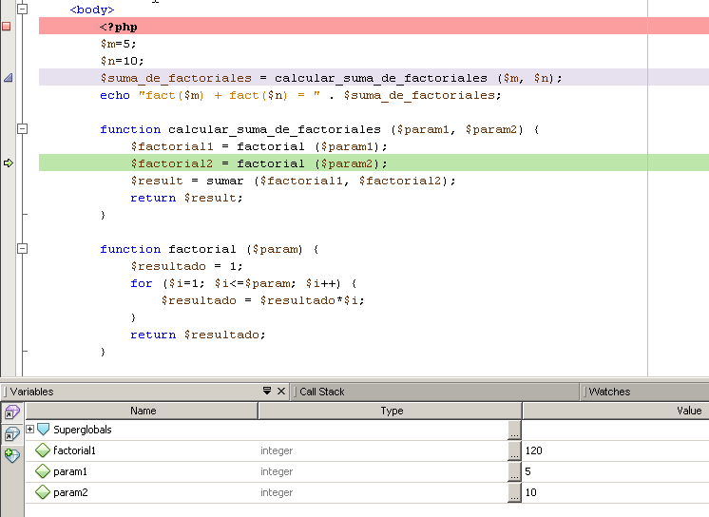This screenshot has width=709, height=517.
Task: Click the red breakpoint marker in the gutter
Action: tap(7, 27)
